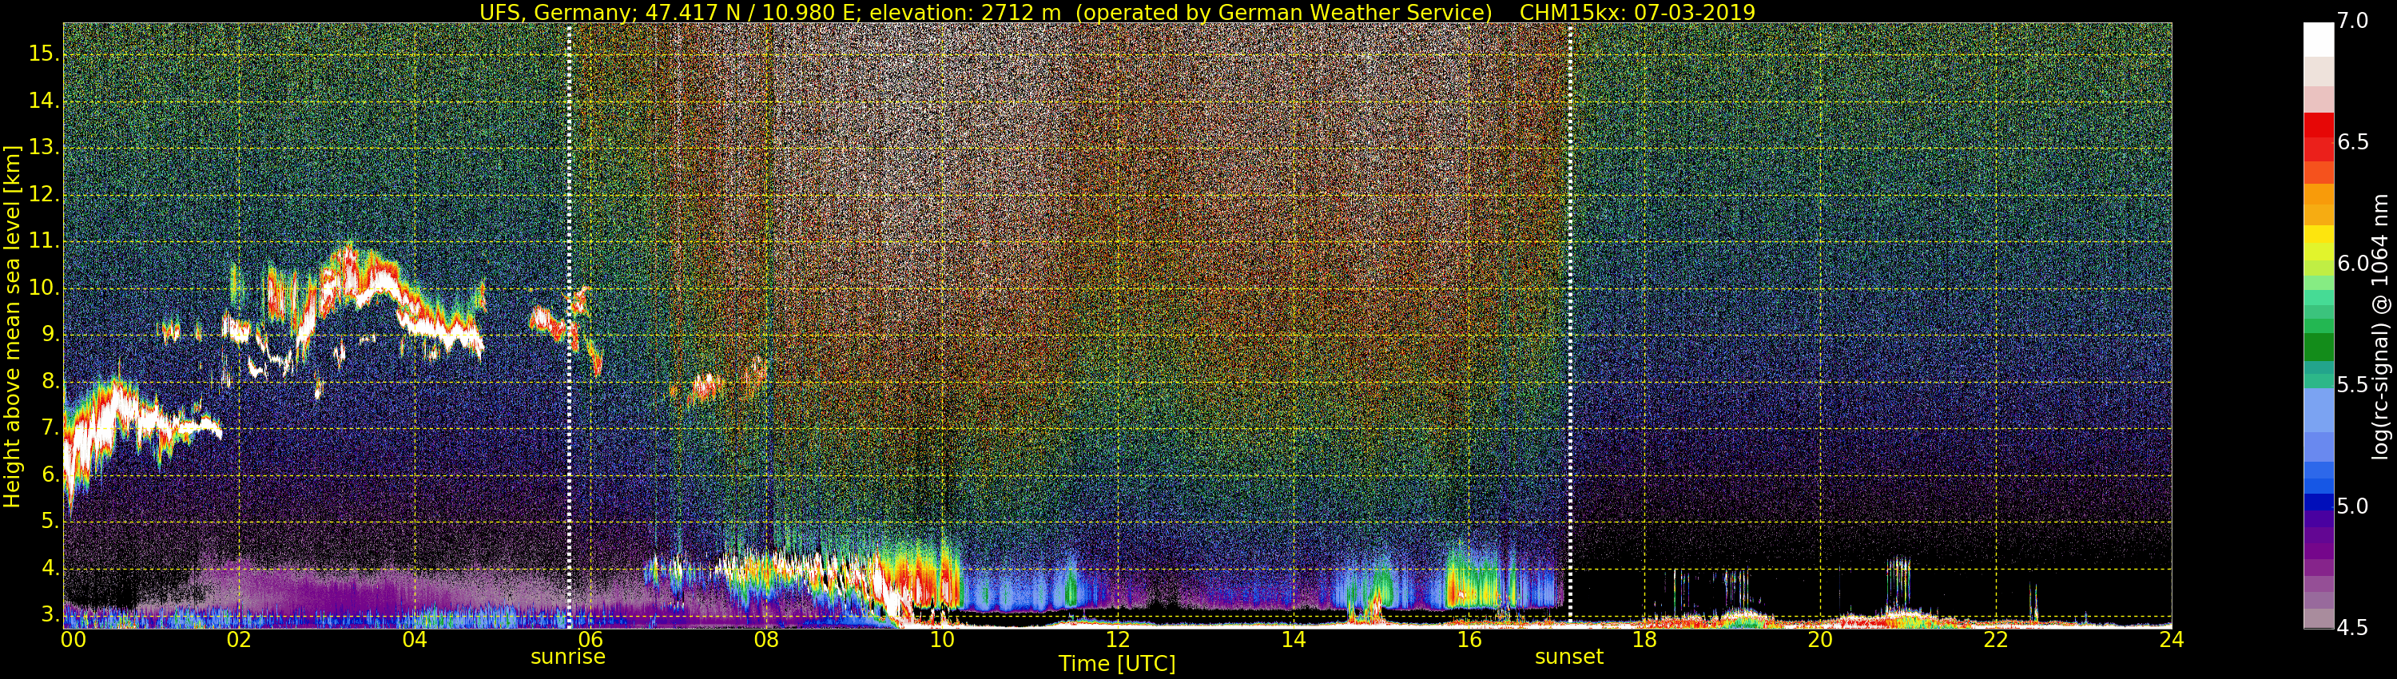This screenshot has width=2397, height=679.
Task: Click the red segment of the colorbar
Action: click(2319, 137)
